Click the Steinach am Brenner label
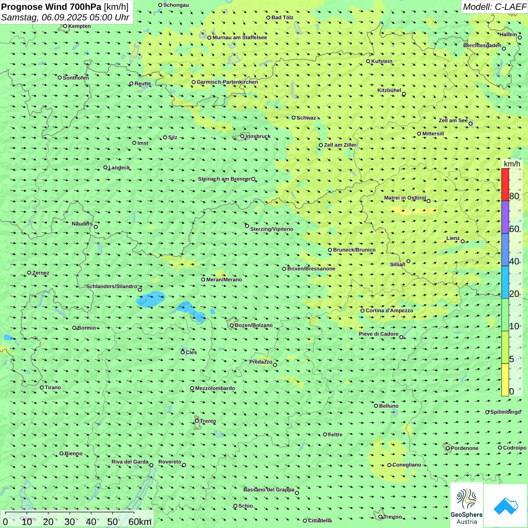 coord(224,179)
